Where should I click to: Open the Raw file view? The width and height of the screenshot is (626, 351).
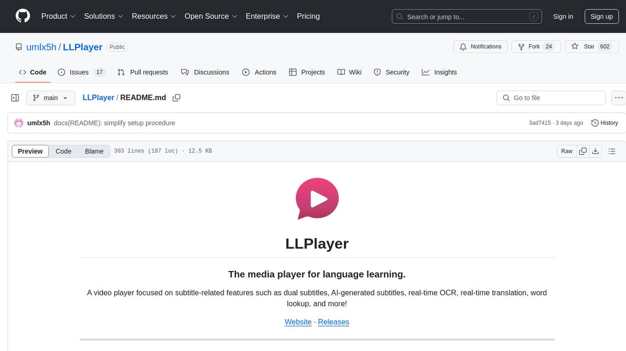point(567,151)
